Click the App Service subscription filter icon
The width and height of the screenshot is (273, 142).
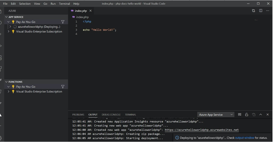(63, 22)
